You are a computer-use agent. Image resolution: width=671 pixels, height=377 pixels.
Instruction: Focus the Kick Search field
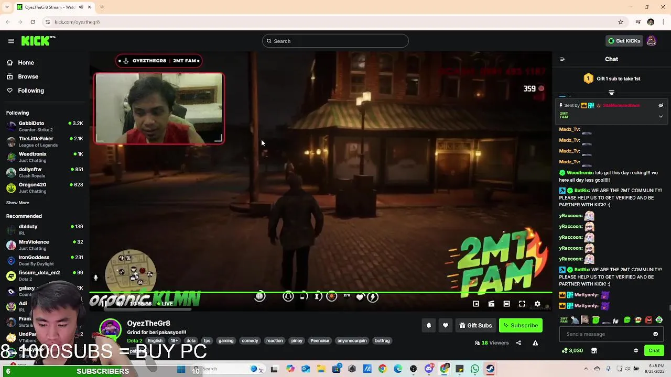coord(335,41)
